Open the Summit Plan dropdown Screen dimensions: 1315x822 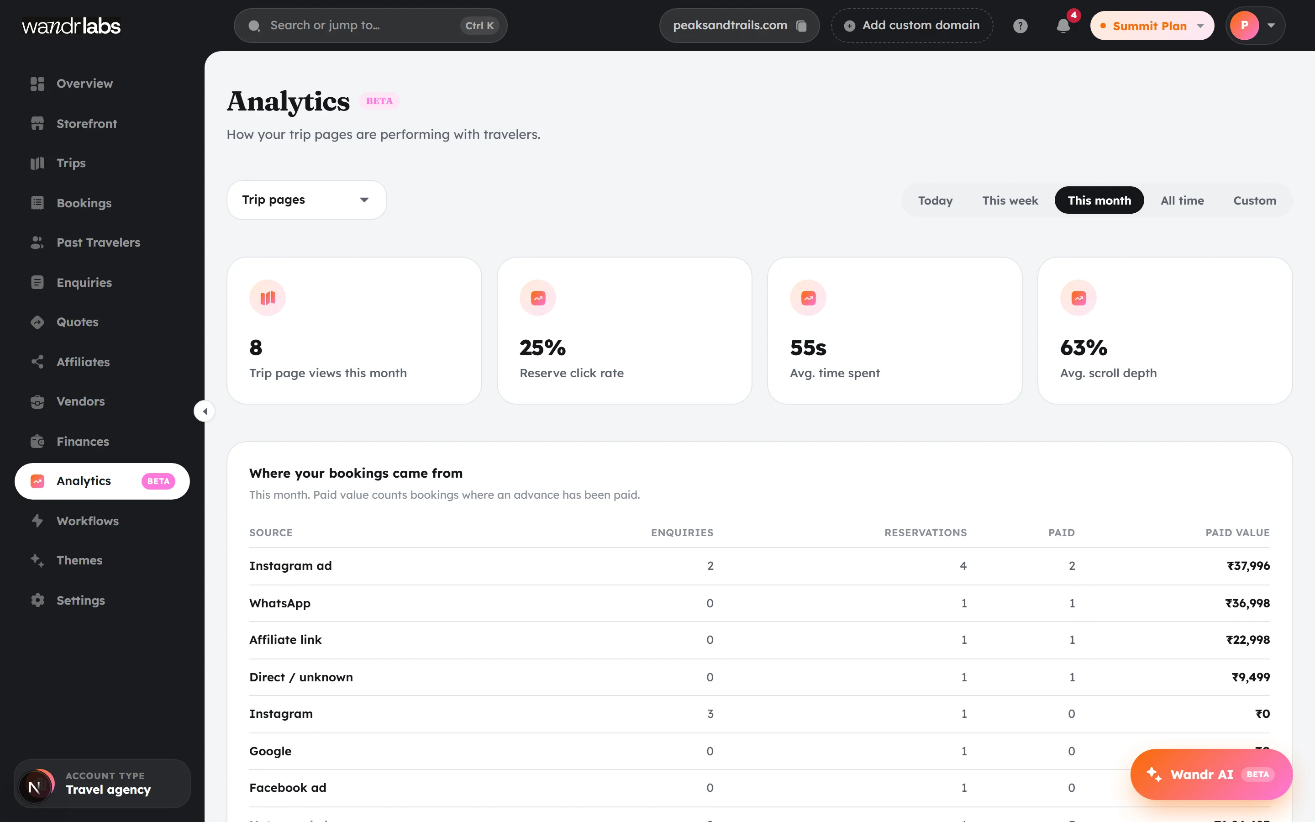pyautogui.click(x=1152, y=26)
